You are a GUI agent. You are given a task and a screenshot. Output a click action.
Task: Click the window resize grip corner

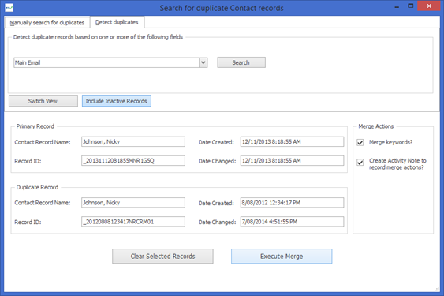(437, 289)
